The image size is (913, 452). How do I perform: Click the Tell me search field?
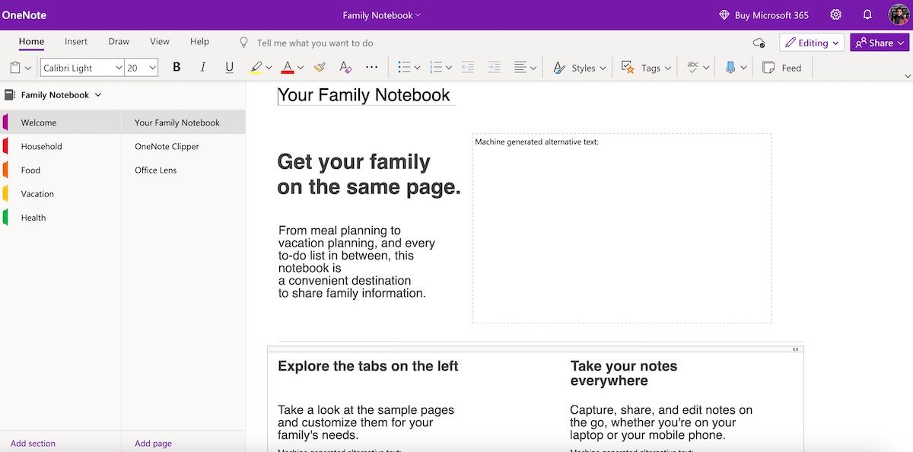[315, 43]
